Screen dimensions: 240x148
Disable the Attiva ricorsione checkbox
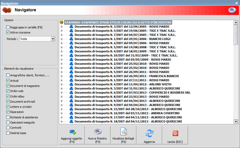(8, 32)
